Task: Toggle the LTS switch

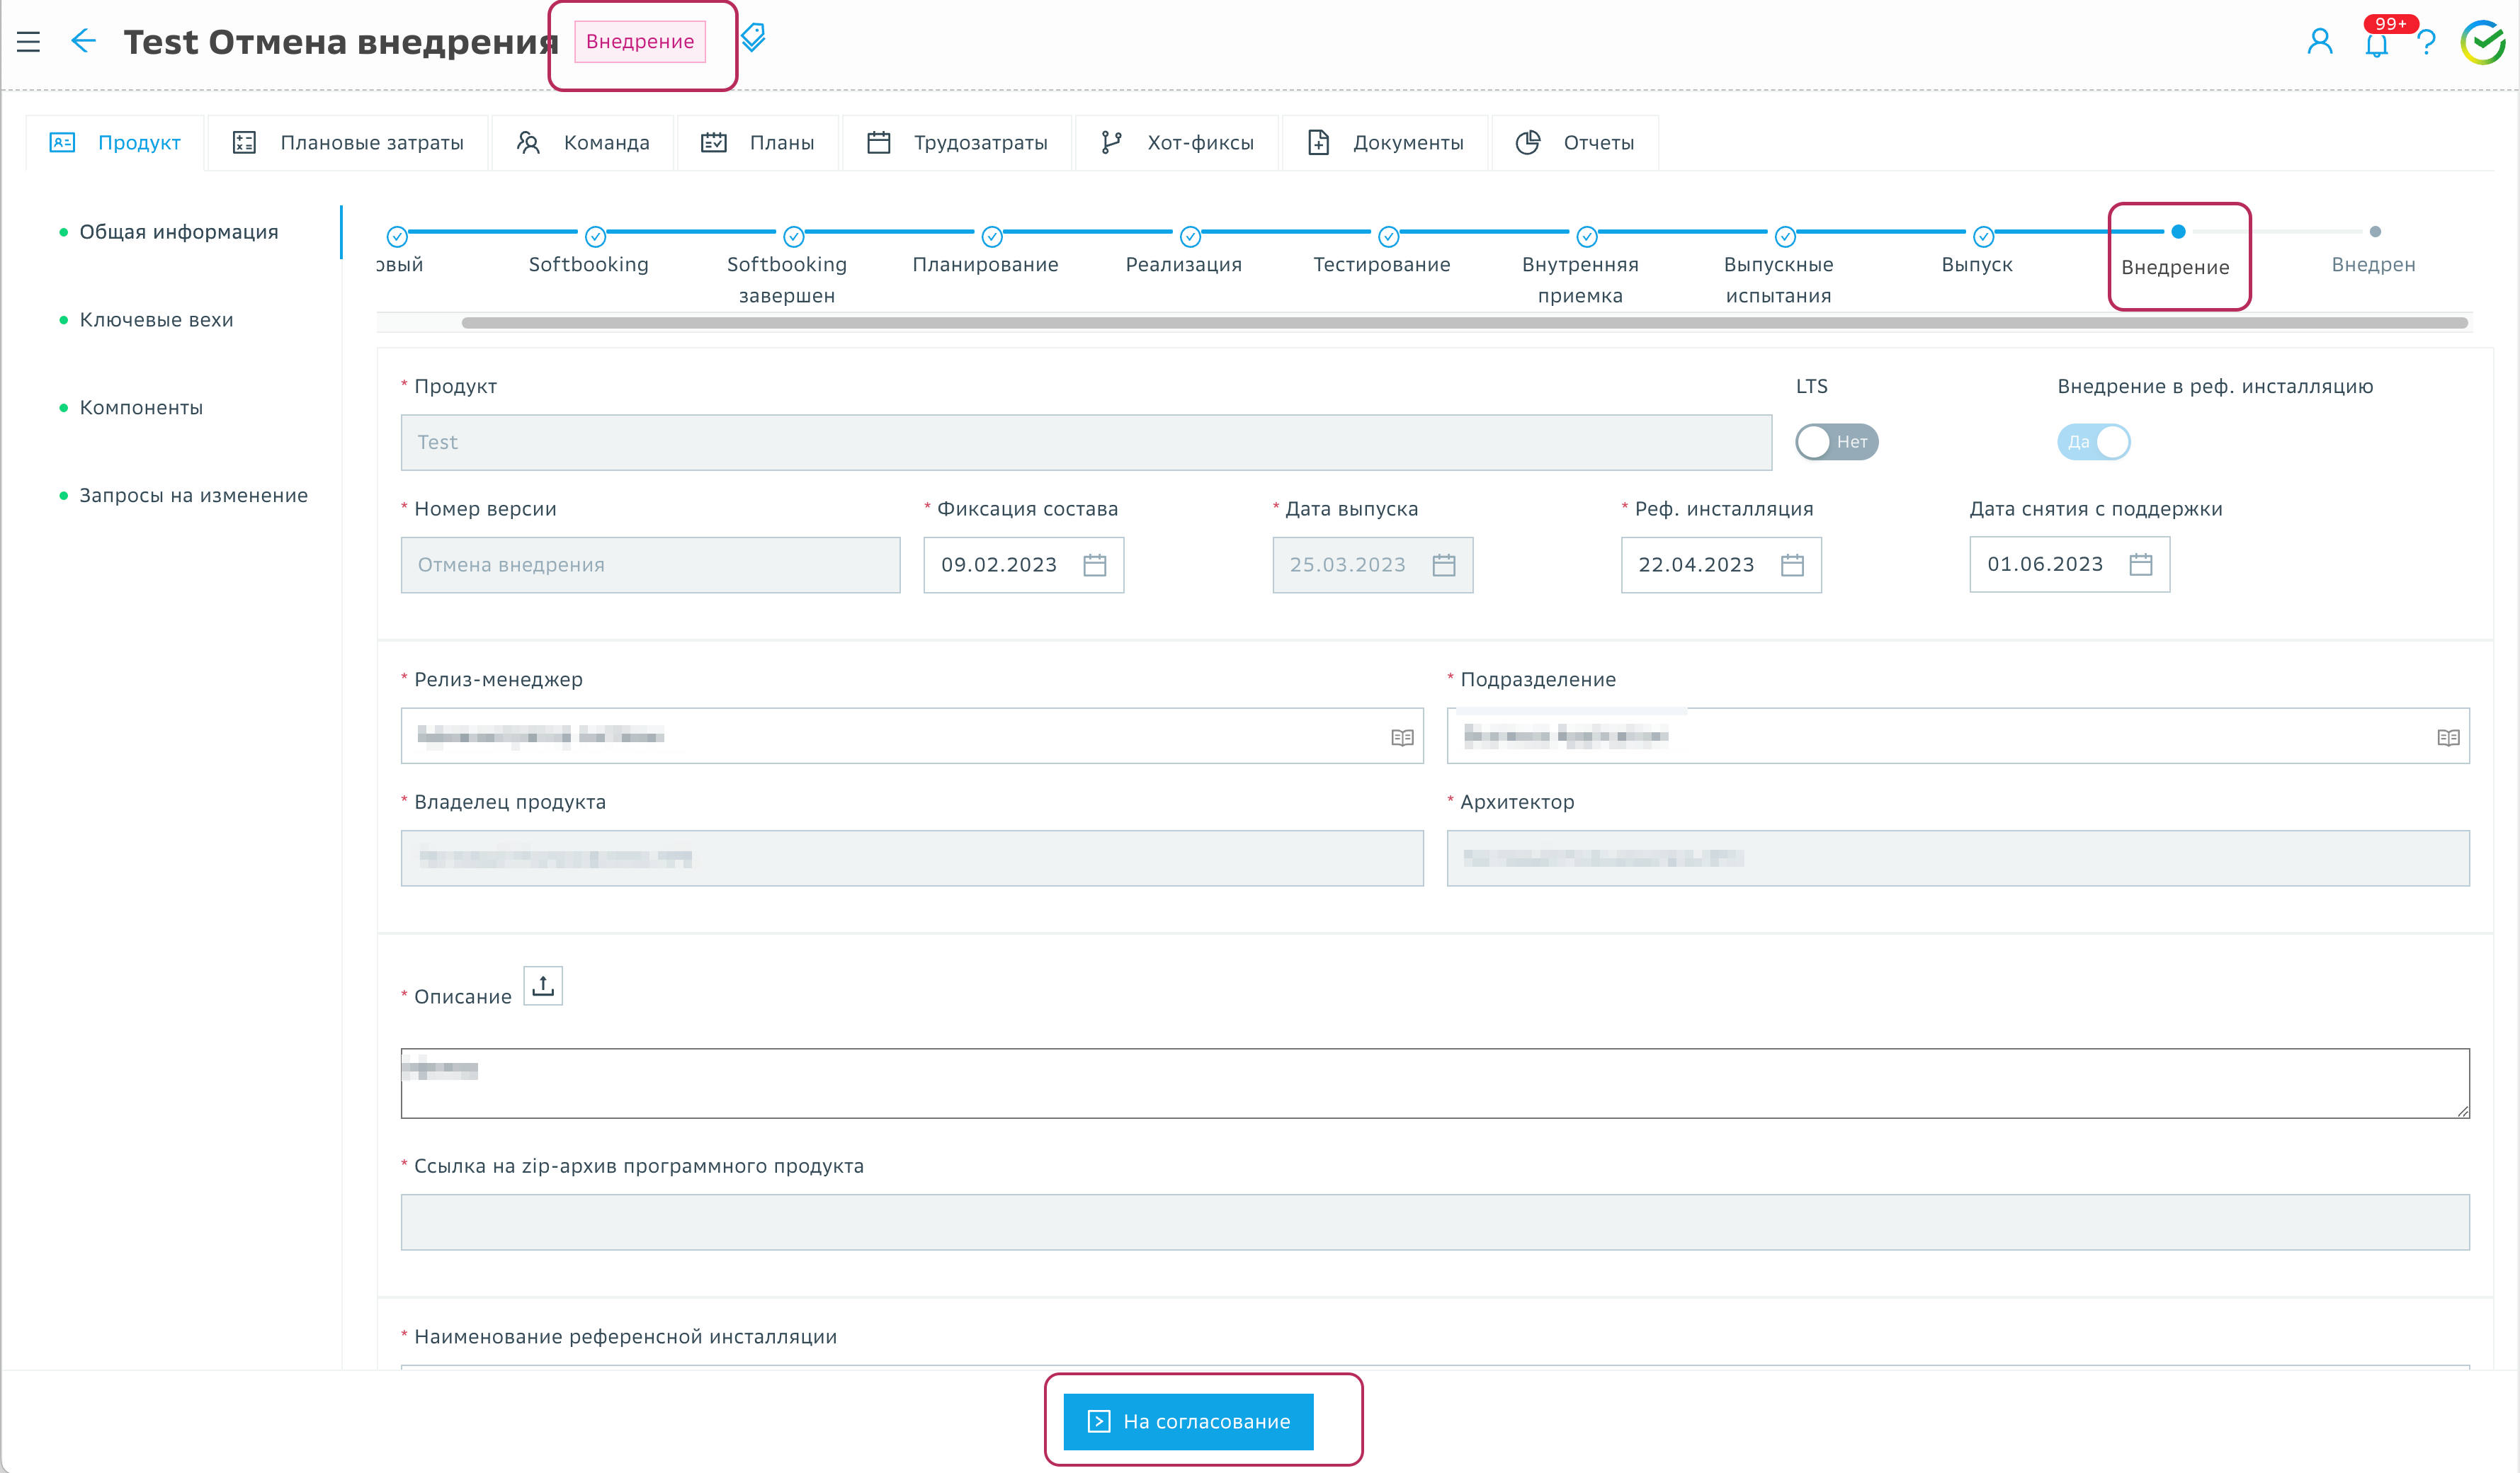Action: coord(1836,442)
